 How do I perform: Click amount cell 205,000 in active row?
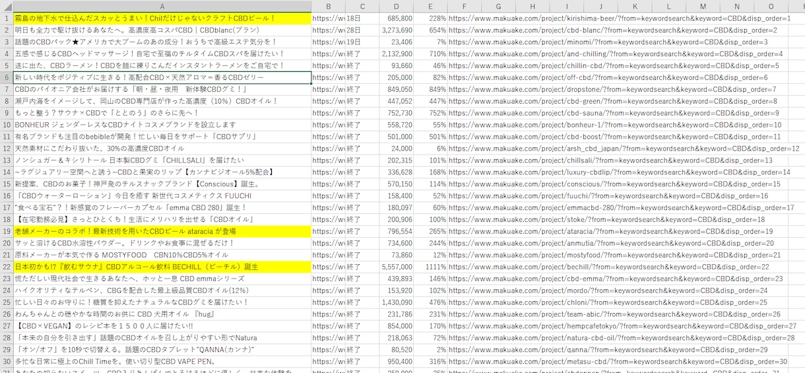click(x=396, y=77)
